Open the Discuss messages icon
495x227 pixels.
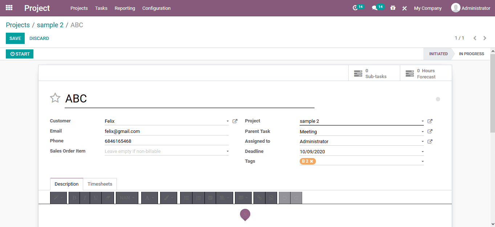[x=376, y=8]
